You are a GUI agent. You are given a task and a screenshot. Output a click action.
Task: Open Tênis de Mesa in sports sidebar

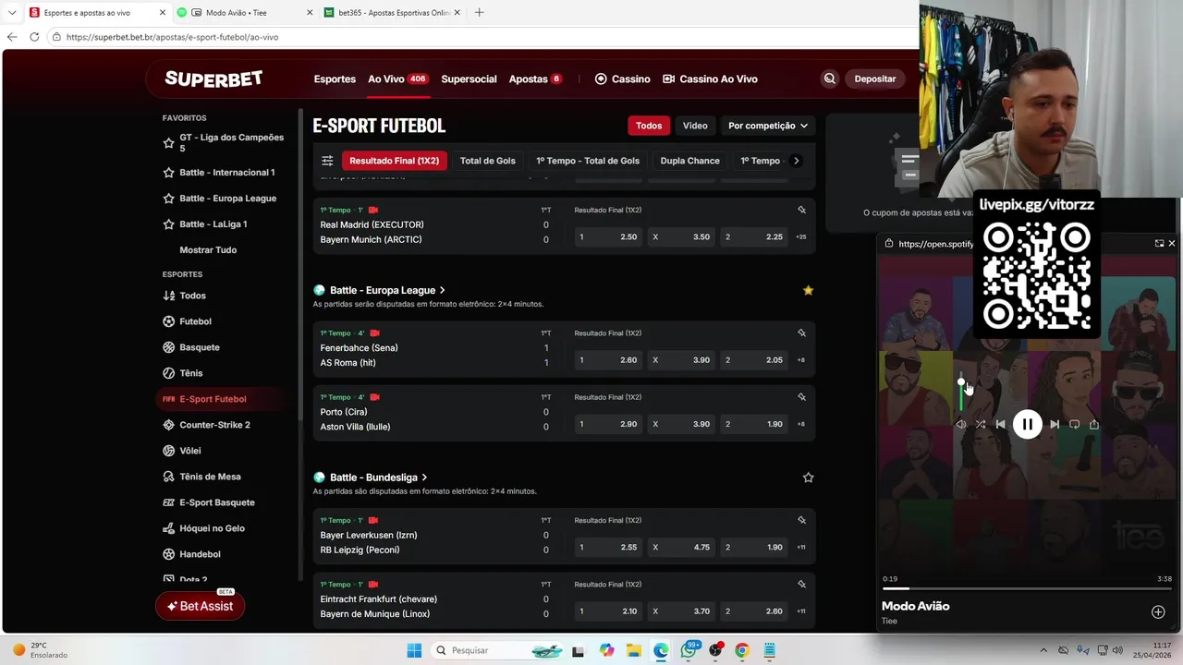pos(210,477)
